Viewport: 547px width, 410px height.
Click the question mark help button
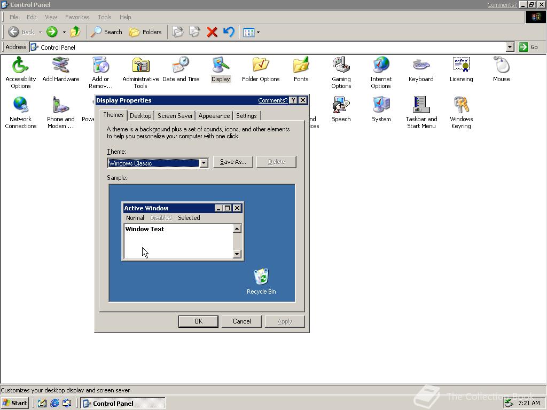[293, 100]
